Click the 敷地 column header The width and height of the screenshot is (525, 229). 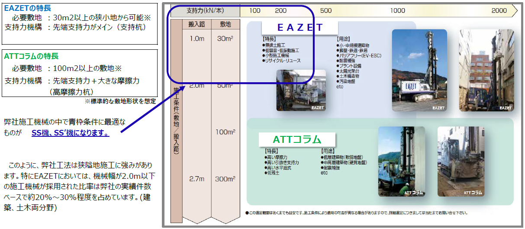(225, 25)
